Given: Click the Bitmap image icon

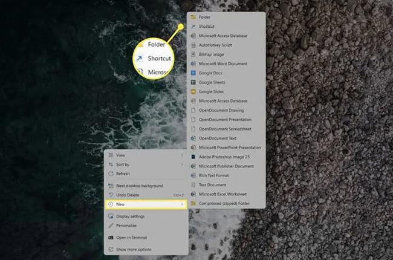Looking at the screenshot, I should pyautogui.click(x=193, y=54).
